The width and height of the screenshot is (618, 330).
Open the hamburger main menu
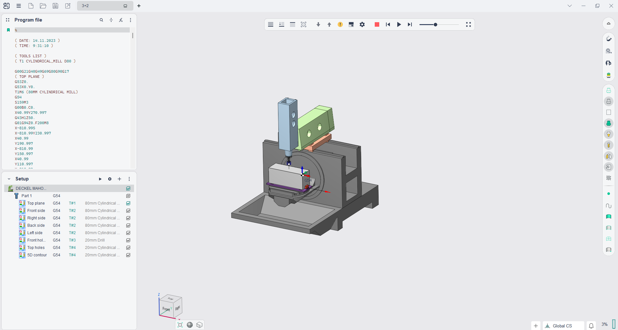pos(19,6)
